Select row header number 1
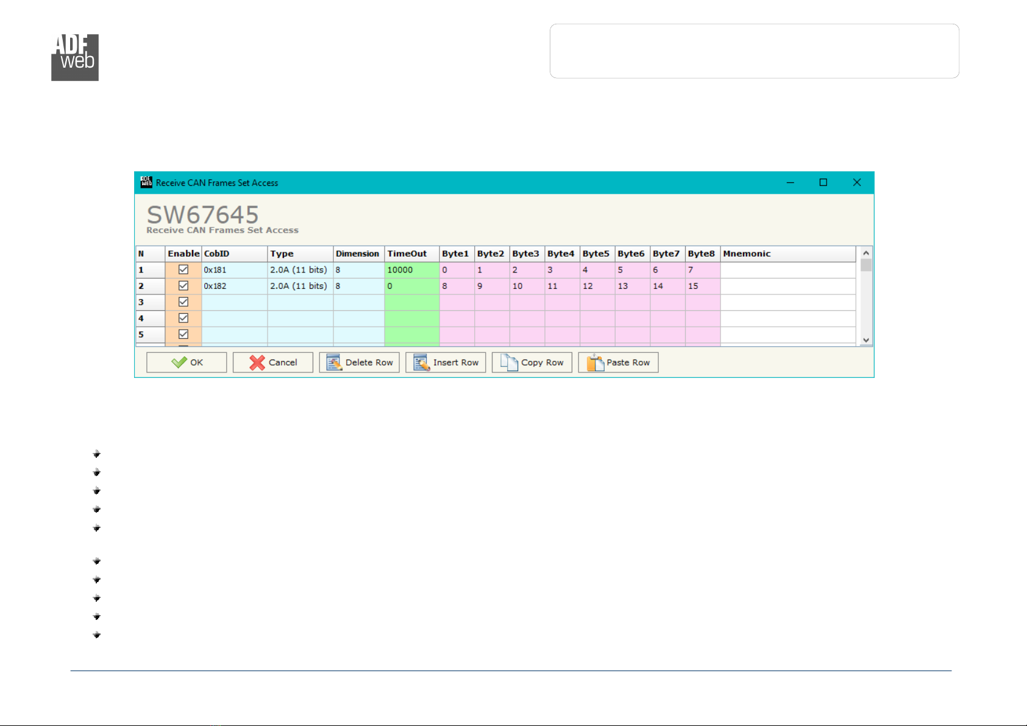The image size is (1027, 726). coord(151,270)
